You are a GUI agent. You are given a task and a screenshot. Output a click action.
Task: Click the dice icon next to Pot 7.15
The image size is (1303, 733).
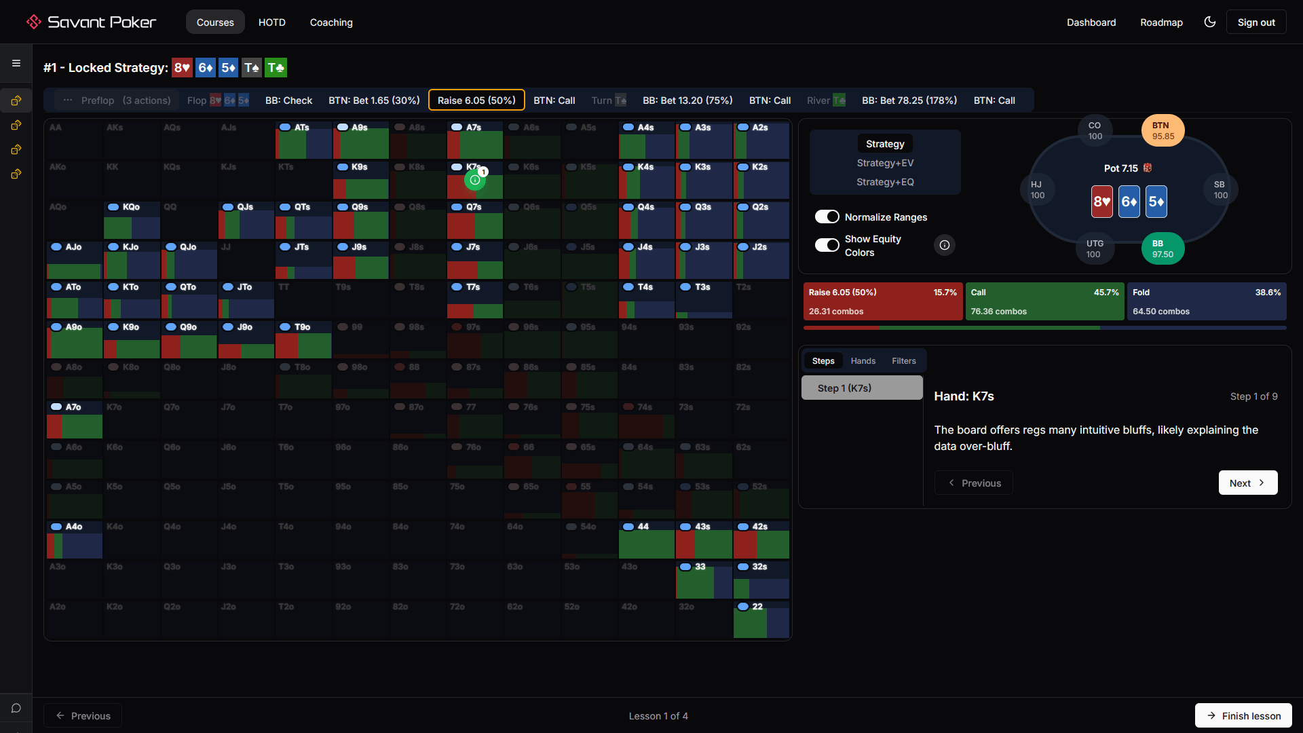[x=1148, y=168]
